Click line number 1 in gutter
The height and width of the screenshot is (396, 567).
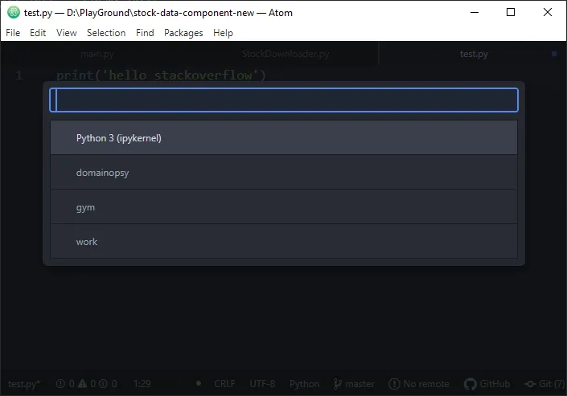pyautogui.click(x=19, y=76)
